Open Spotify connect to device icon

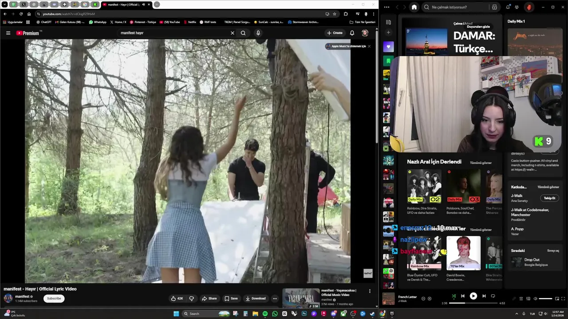529,299
